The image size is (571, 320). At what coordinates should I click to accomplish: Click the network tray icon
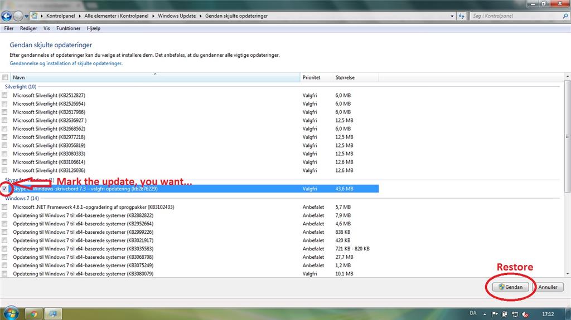[x=515, y=314]
